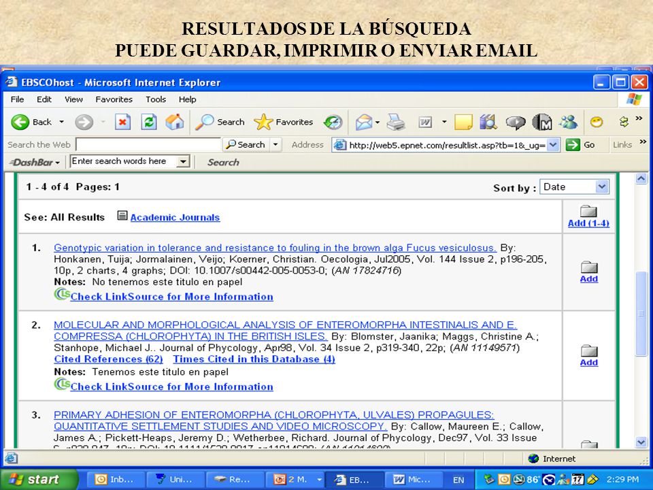Open Times Cited in this Database (4)
This screenshot has width=653, height=490.
(x=254, y=359)
